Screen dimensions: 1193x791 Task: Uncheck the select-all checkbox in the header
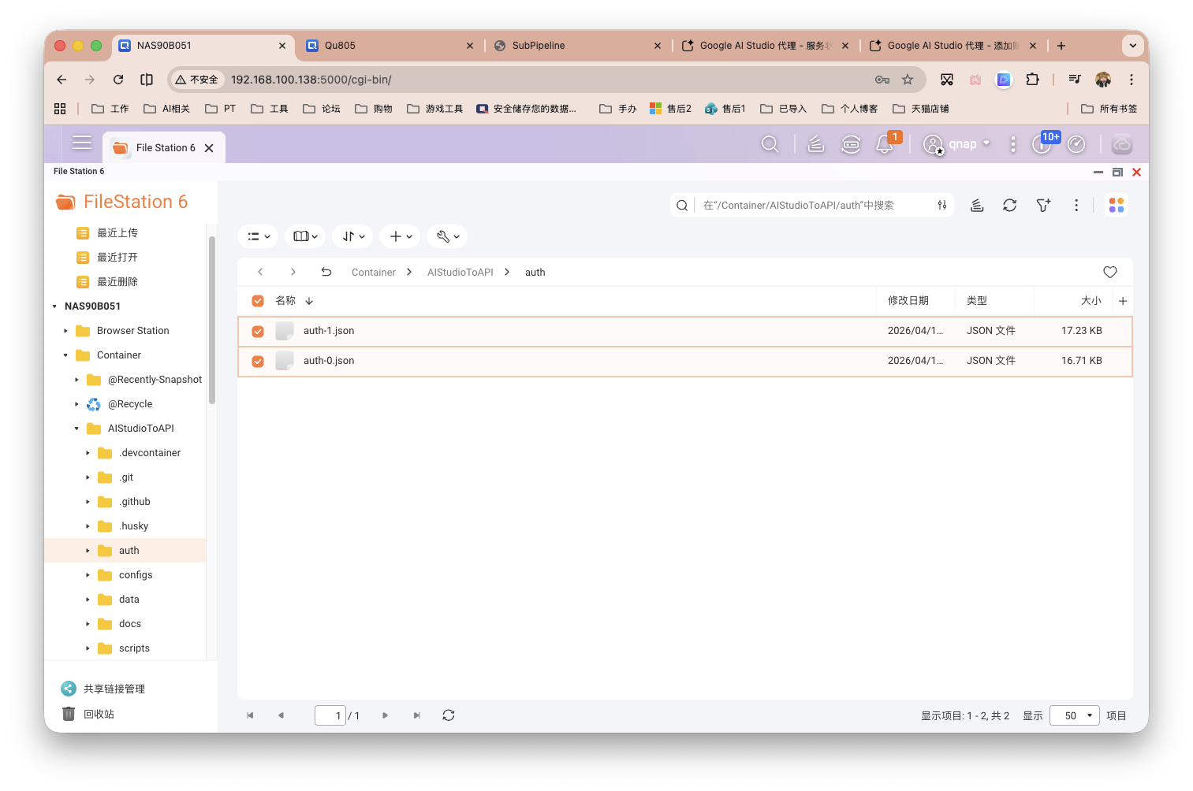coord(258,301)
